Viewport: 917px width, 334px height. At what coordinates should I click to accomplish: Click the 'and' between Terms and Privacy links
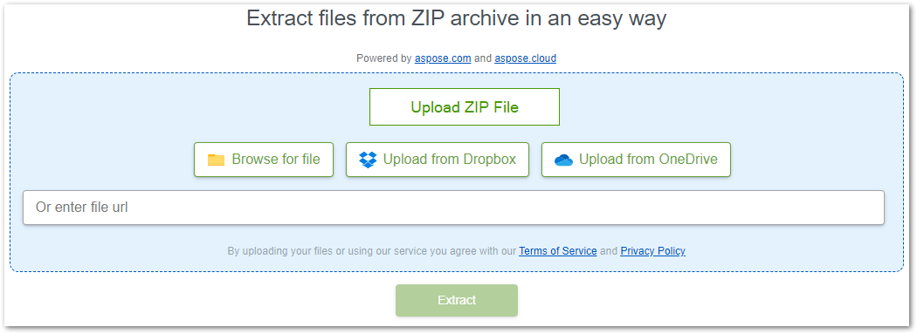pos(609,251)
